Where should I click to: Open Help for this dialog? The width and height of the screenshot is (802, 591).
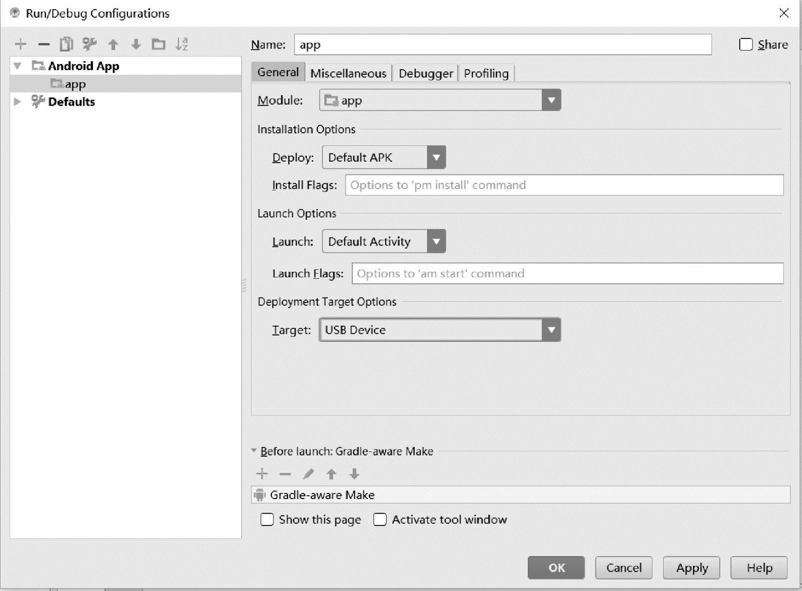pos(759,568)
